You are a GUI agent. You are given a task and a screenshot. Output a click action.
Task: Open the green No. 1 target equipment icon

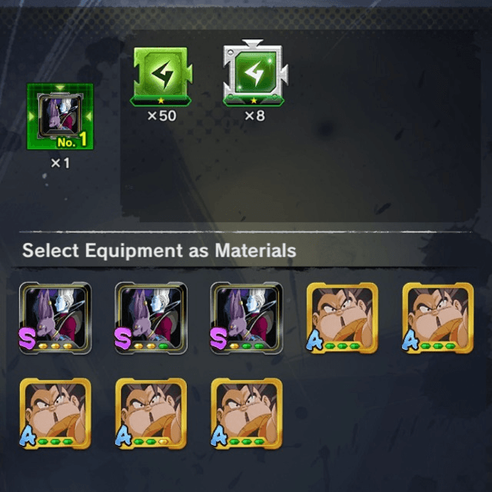(x=60, y=116)
